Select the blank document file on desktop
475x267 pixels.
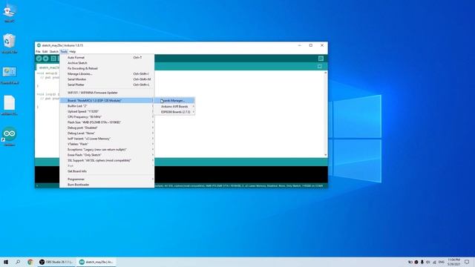(10, 105)
